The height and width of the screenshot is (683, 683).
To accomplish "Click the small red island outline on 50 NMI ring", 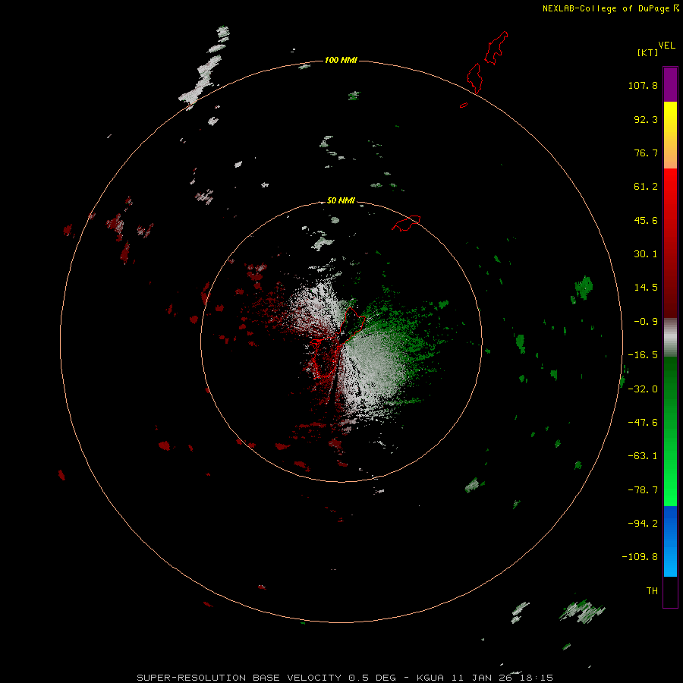I will 407,223.
